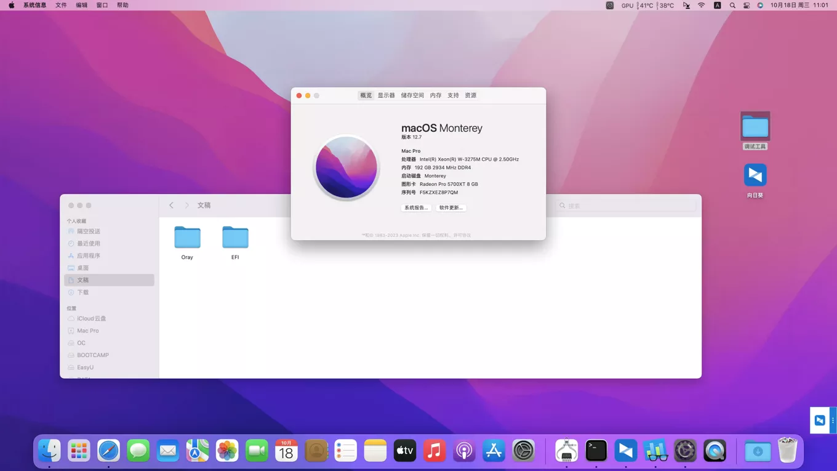Click the 软件更新 button
837x471 pixels.
(x=452, y=207)
